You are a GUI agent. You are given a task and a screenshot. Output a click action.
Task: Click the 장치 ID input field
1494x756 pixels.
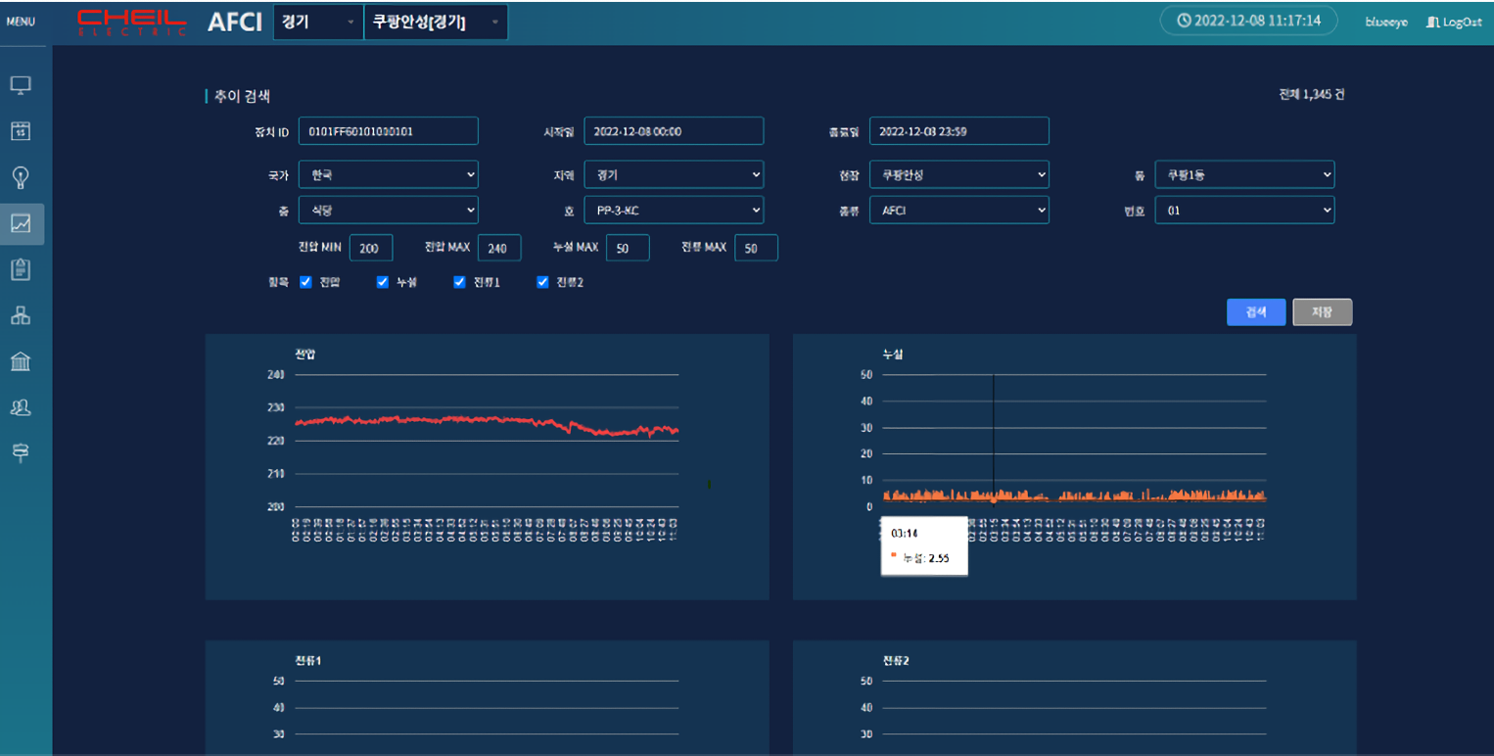pos(388,131)
